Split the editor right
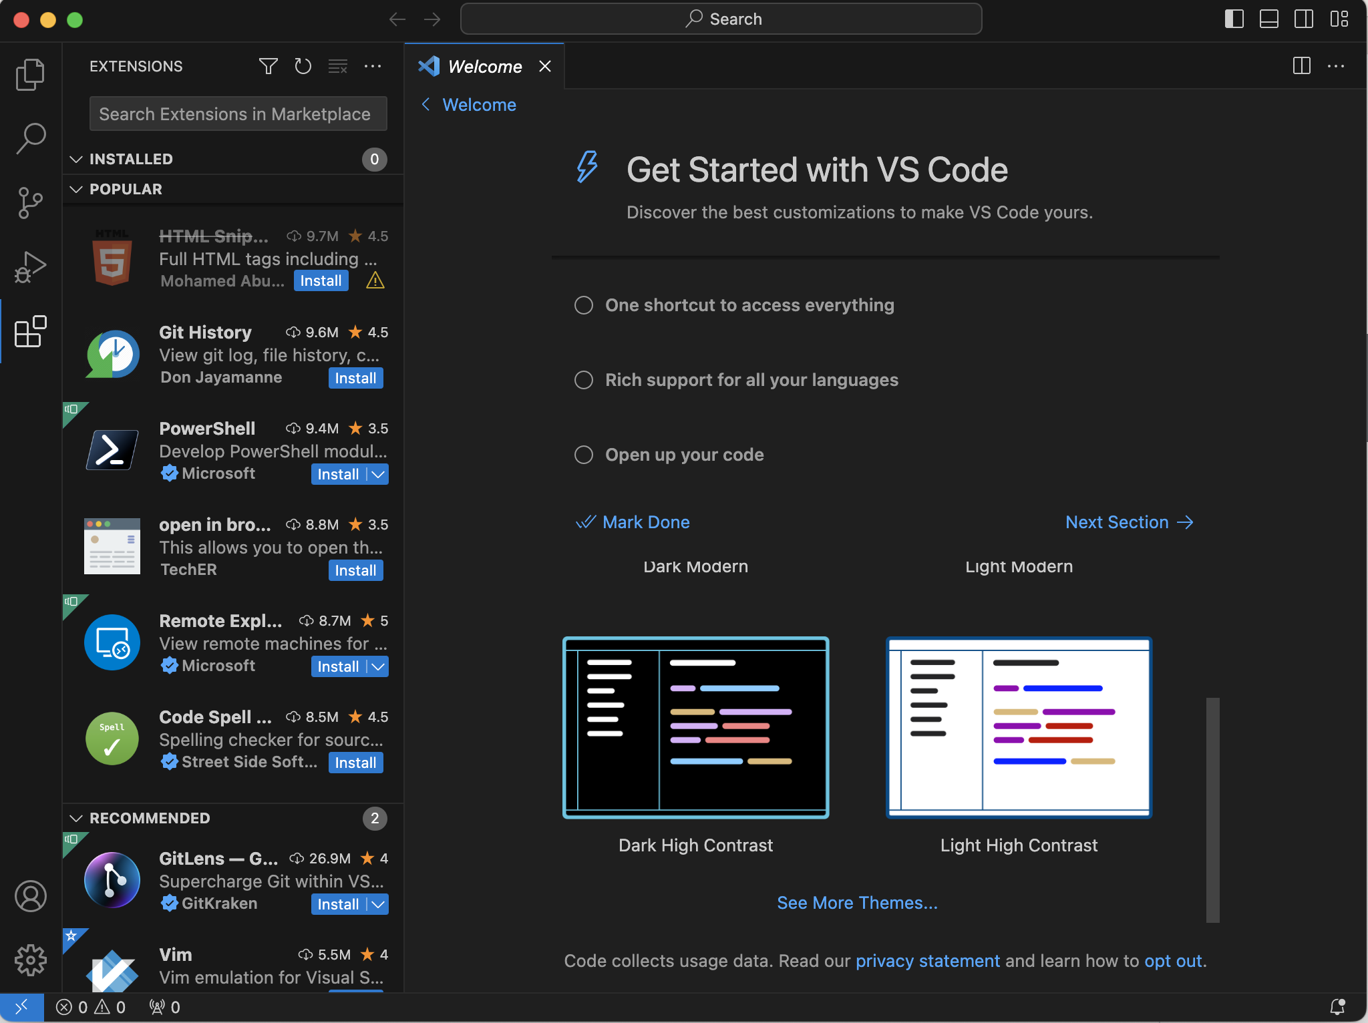The height and width of the screenshot is (1023, 1368). (1301, 65)
